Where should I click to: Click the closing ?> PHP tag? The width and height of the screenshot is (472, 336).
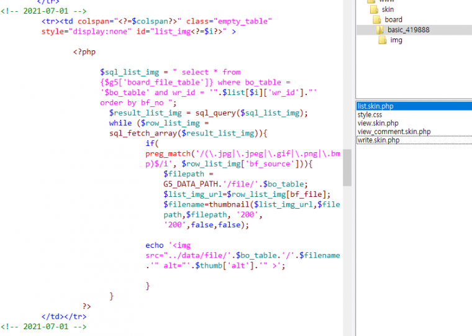[x=87, y=306]
